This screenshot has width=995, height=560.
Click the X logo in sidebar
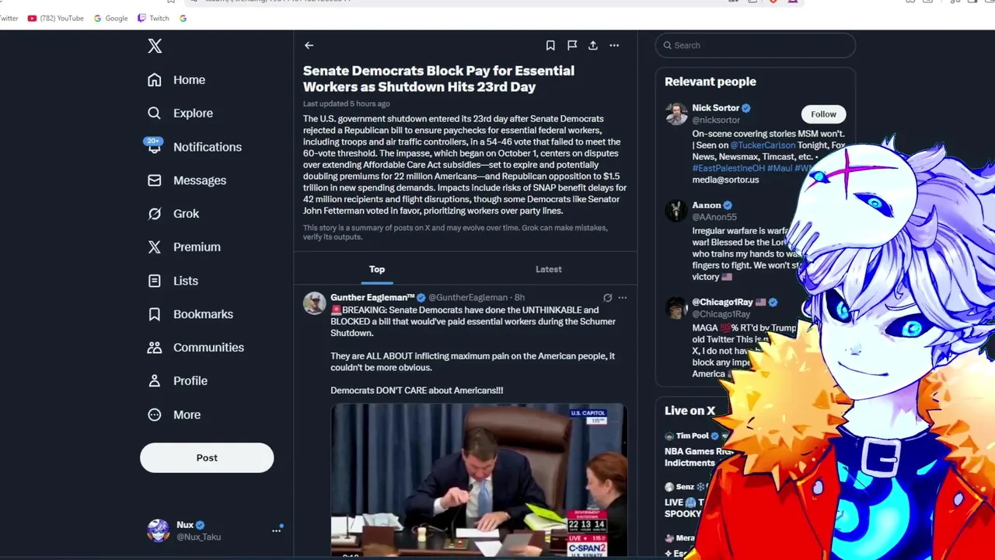(x=155, y=46)
